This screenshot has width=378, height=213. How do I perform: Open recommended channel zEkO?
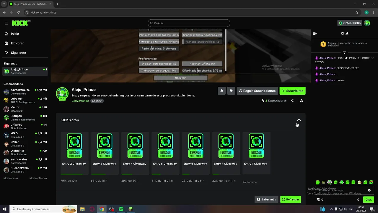point(25,135)
